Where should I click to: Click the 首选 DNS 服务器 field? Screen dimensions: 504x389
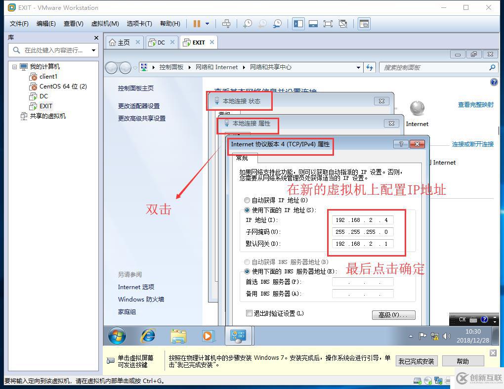click(363, 282)
